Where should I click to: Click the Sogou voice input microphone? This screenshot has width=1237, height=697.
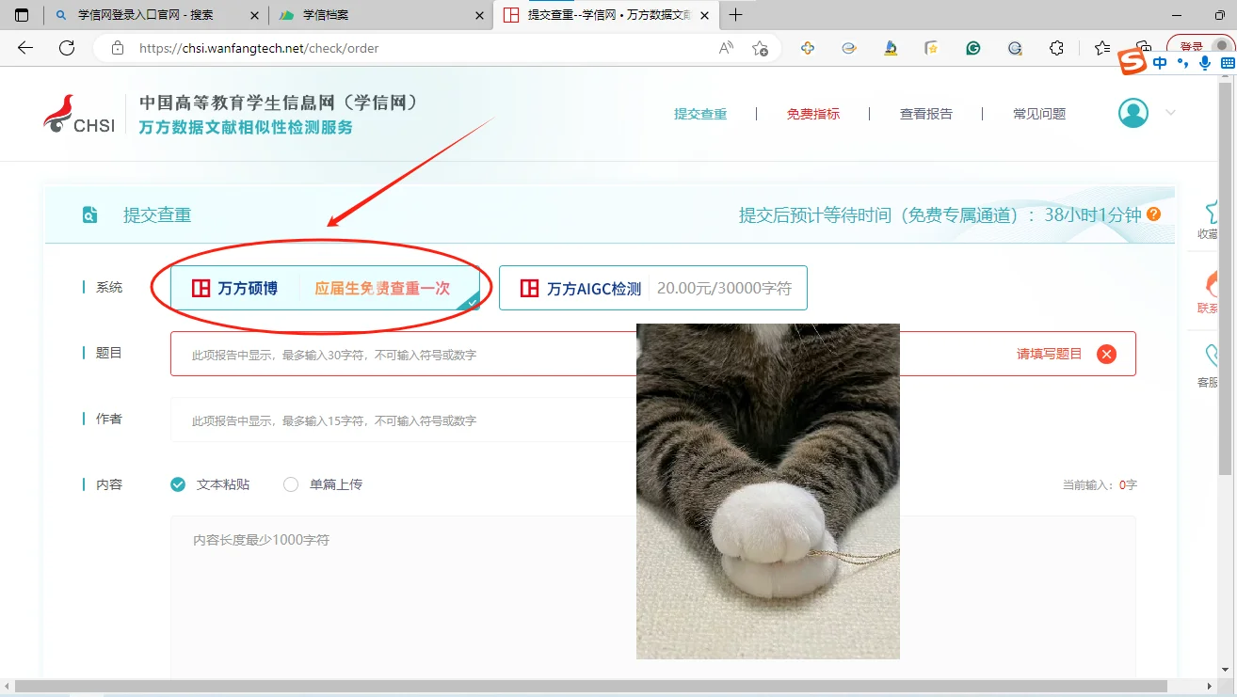point(1204,62)
